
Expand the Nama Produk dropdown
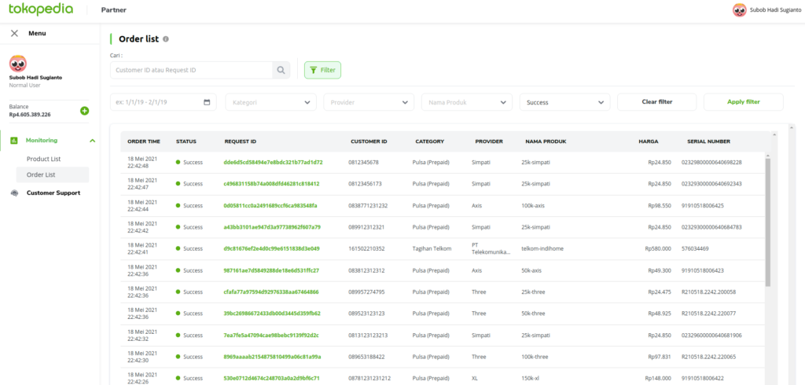click(467, 102)
